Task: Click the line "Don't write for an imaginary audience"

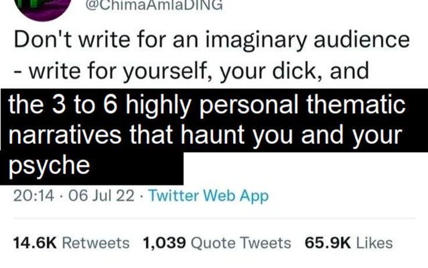Action: pos(212,40)
